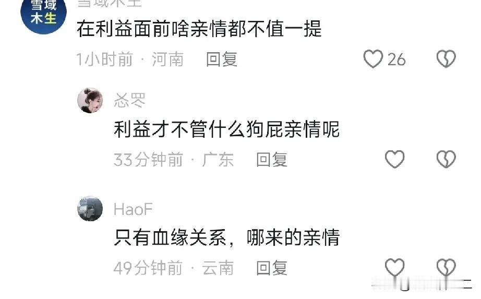This screenshot has height=299, width=481.
Task: Open HaoF's truck avatar picture
Action: coord(90,209)
